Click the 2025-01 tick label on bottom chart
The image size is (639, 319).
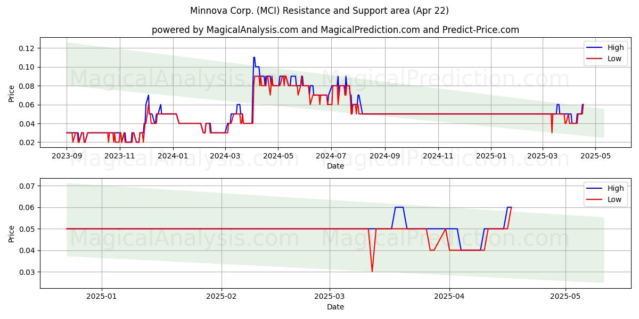click(x=101, y=297)
